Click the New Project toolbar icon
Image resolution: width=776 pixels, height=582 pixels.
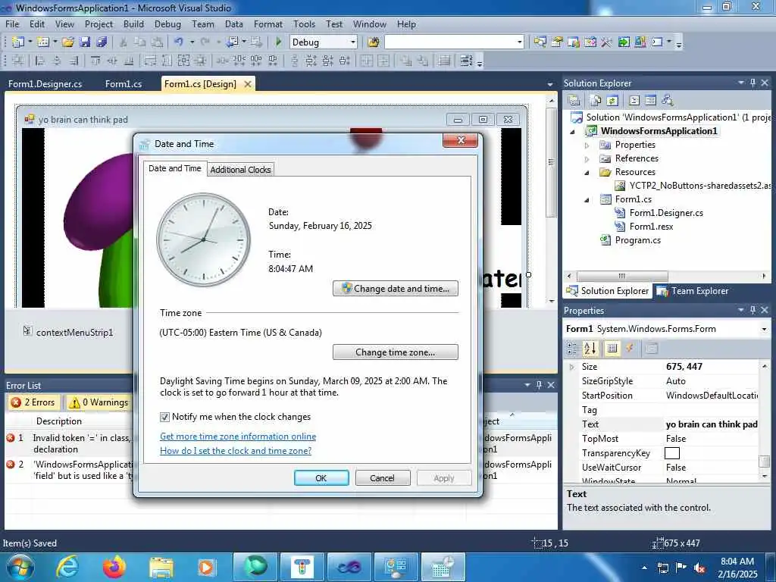point(18,42)
